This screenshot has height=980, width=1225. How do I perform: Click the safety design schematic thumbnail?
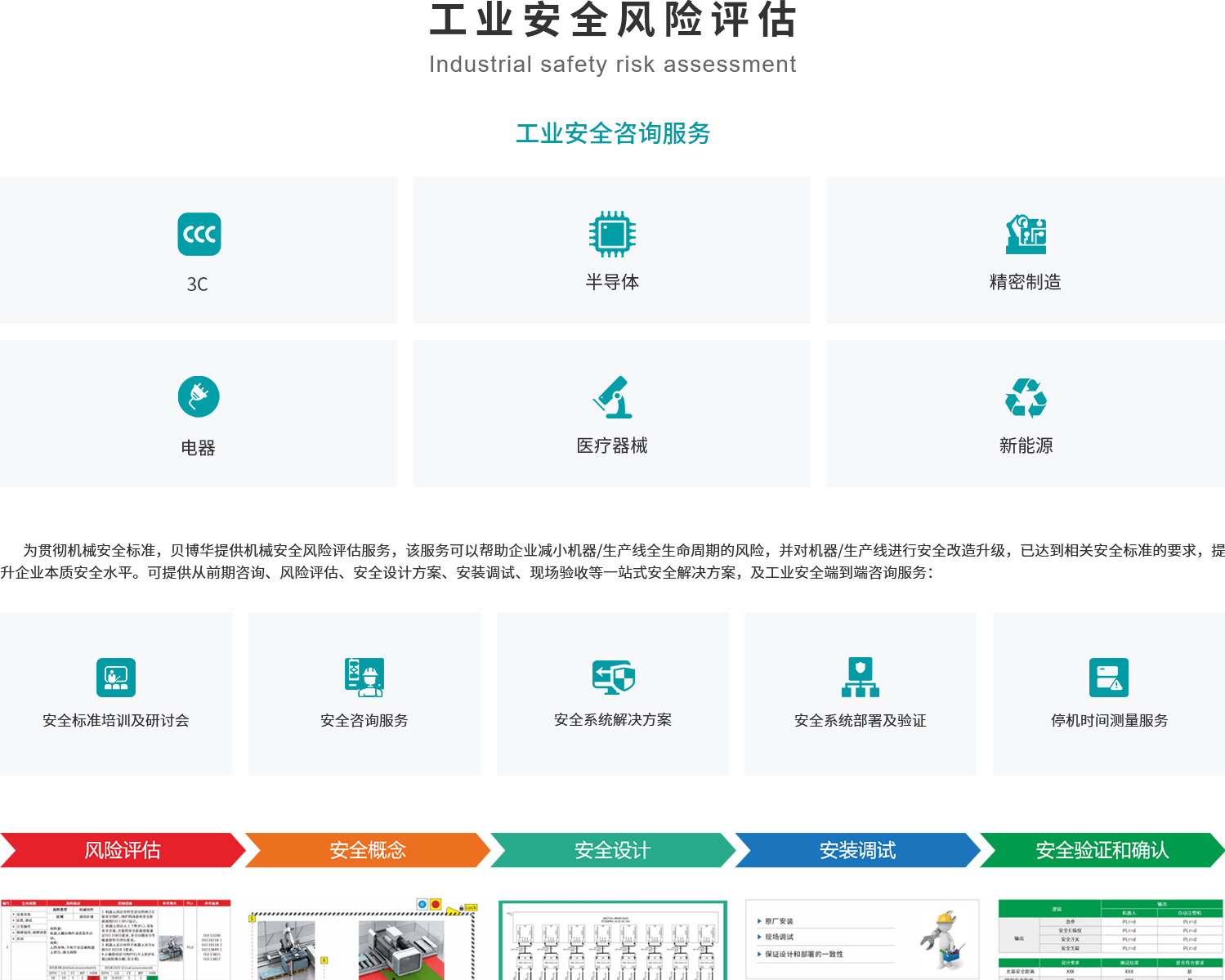coord(612,940)
